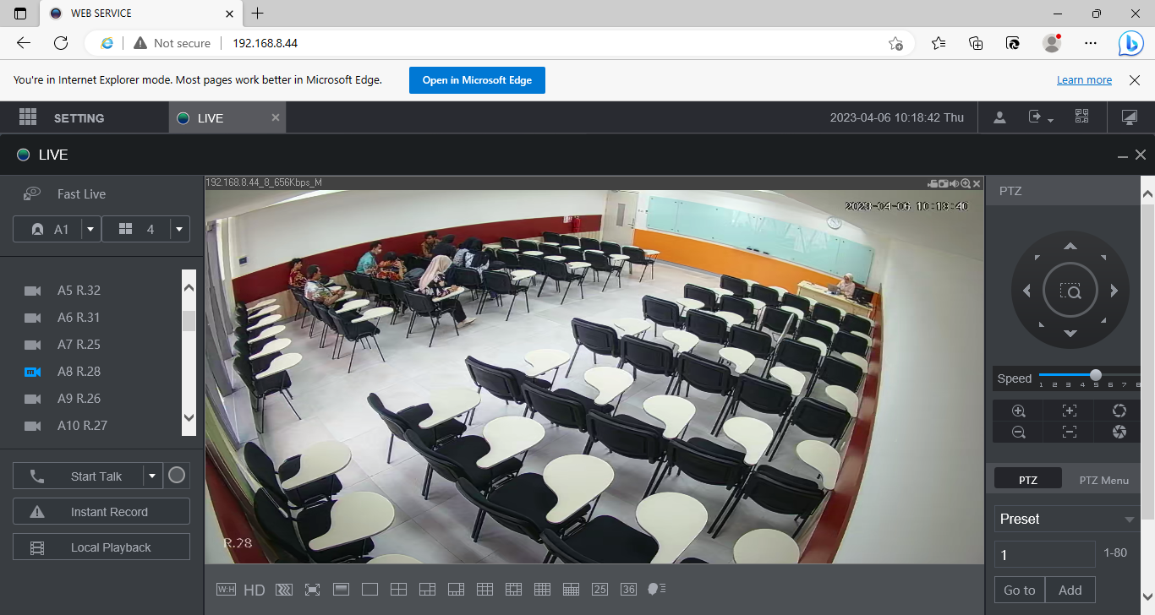The height and width of the screenshot is (615, 1155).
Task: Tilt PTZ camera up
Action: pyautogui.click(x=1070, y=247)
